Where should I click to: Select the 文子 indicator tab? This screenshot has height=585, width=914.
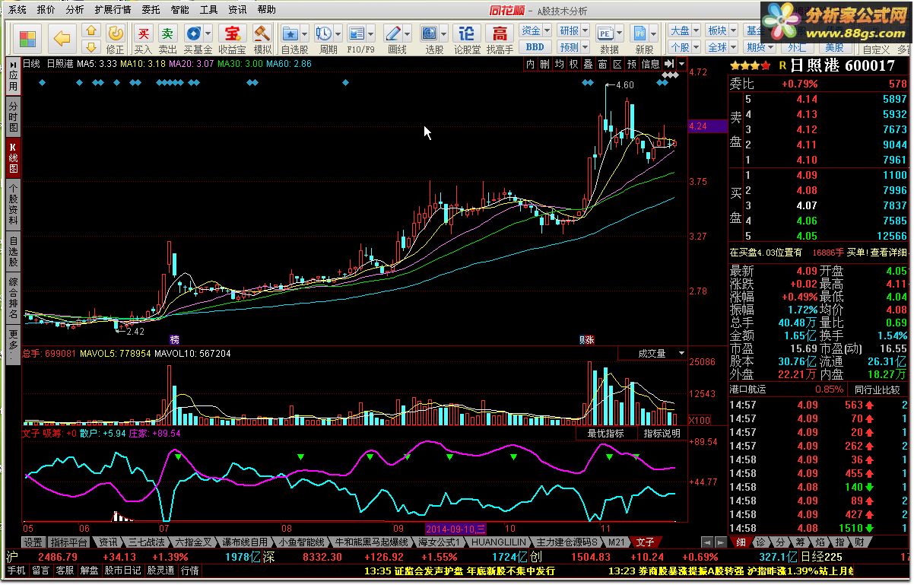[x=645, y=542]
